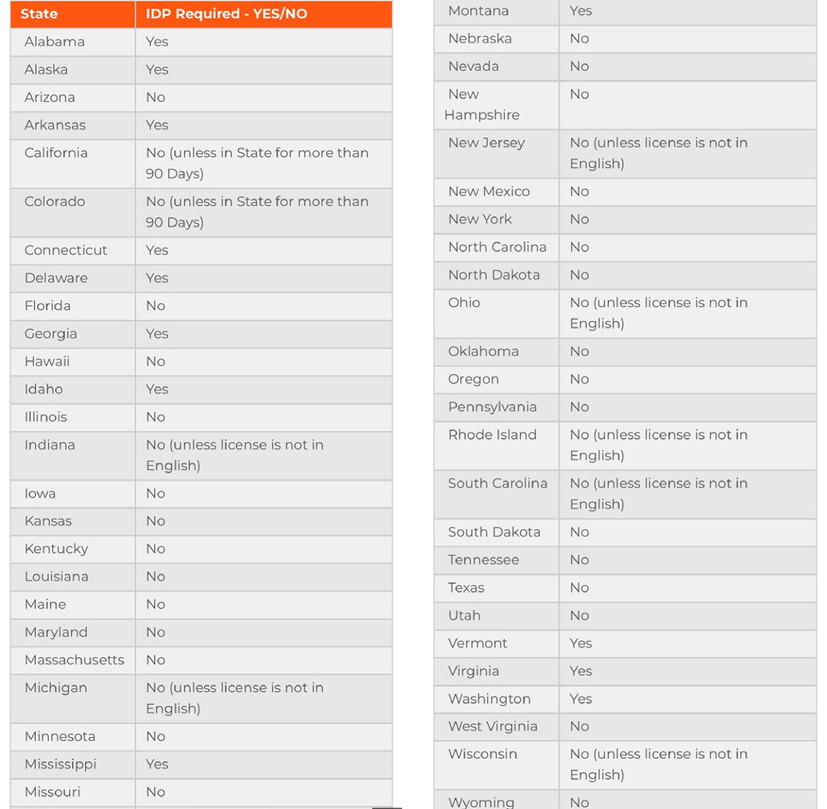Click the Yes value beside Connecticut
827x809 pixels.
(157, 250)
